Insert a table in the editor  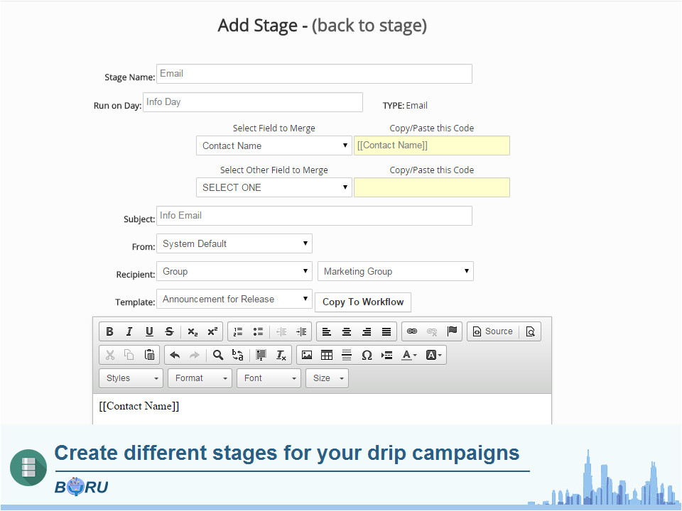click(327, 355)
